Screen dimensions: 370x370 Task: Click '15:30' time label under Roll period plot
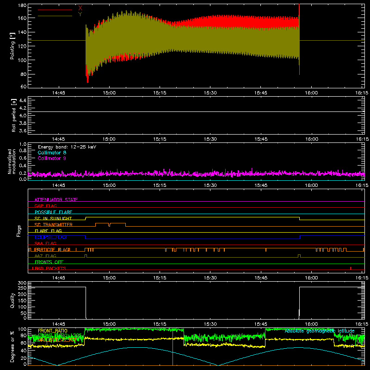(210, 139)
